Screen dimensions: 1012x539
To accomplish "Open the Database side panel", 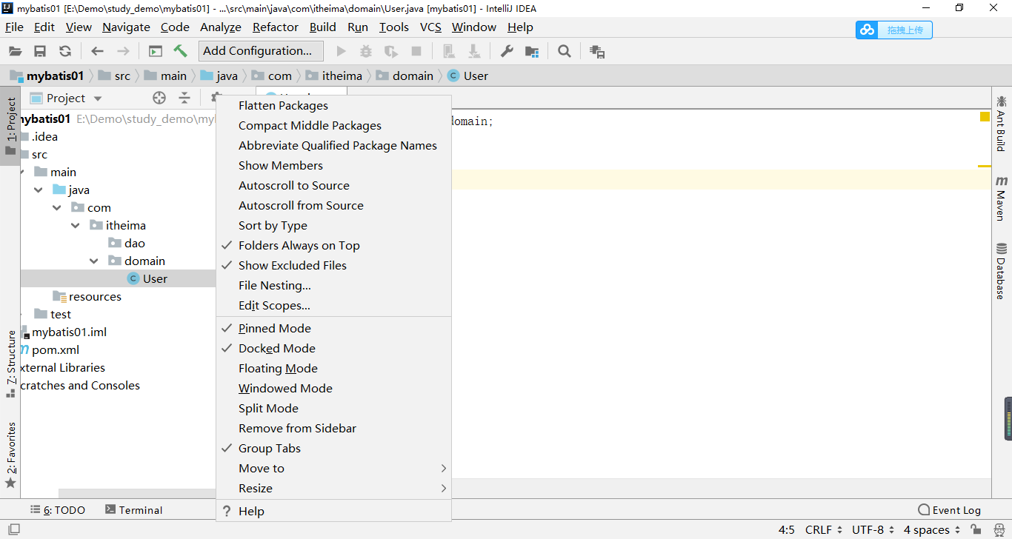I will point(1002,271).
